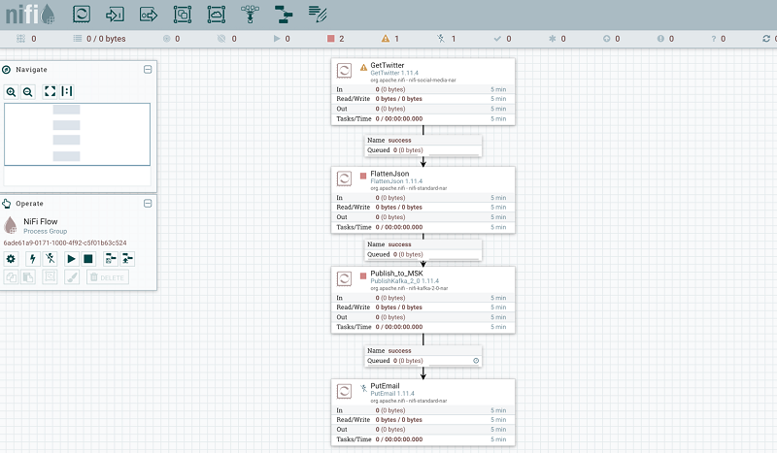777x453 pixels.
Task: Click the PutEmail processor icon
Action: (345, 391)
